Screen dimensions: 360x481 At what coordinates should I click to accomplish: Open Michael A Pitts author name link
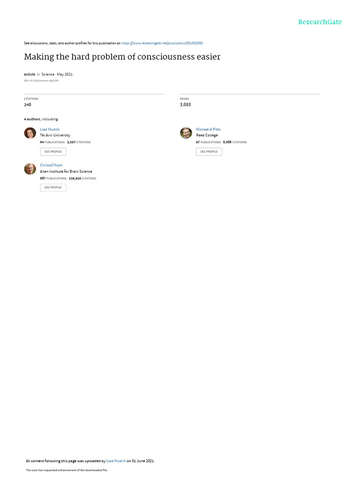(208, 130)
